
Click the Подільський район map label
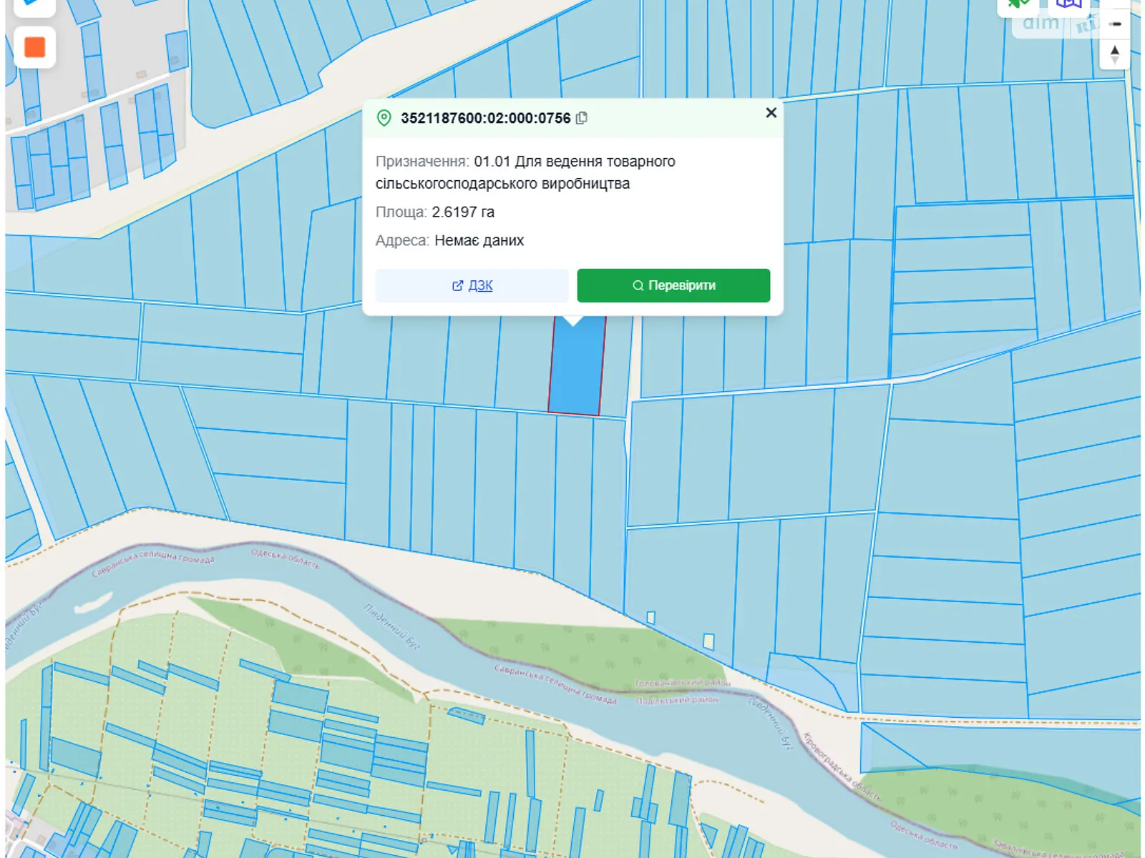click(677, 700)
